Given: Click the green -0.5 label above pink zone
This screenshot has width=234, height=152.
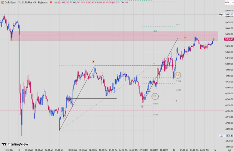Looking at the screenshot, I should click(x=178, y=24).
